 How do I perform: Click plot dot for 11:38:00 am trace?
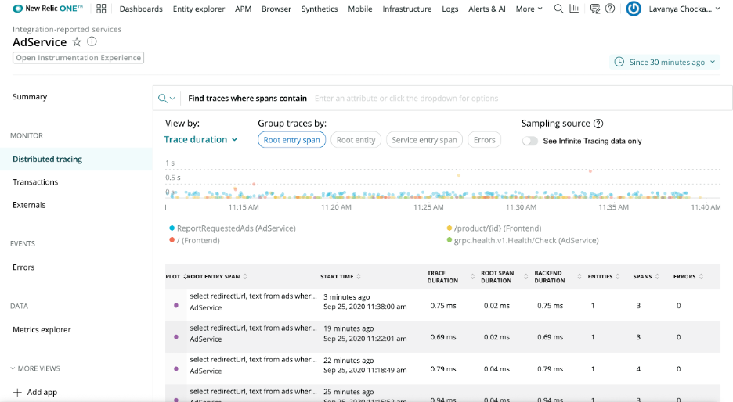(x=175, y=305)
